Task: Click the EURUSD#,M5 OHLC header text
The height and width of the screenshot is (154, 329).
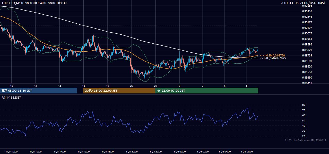Action: click(34, 3)
